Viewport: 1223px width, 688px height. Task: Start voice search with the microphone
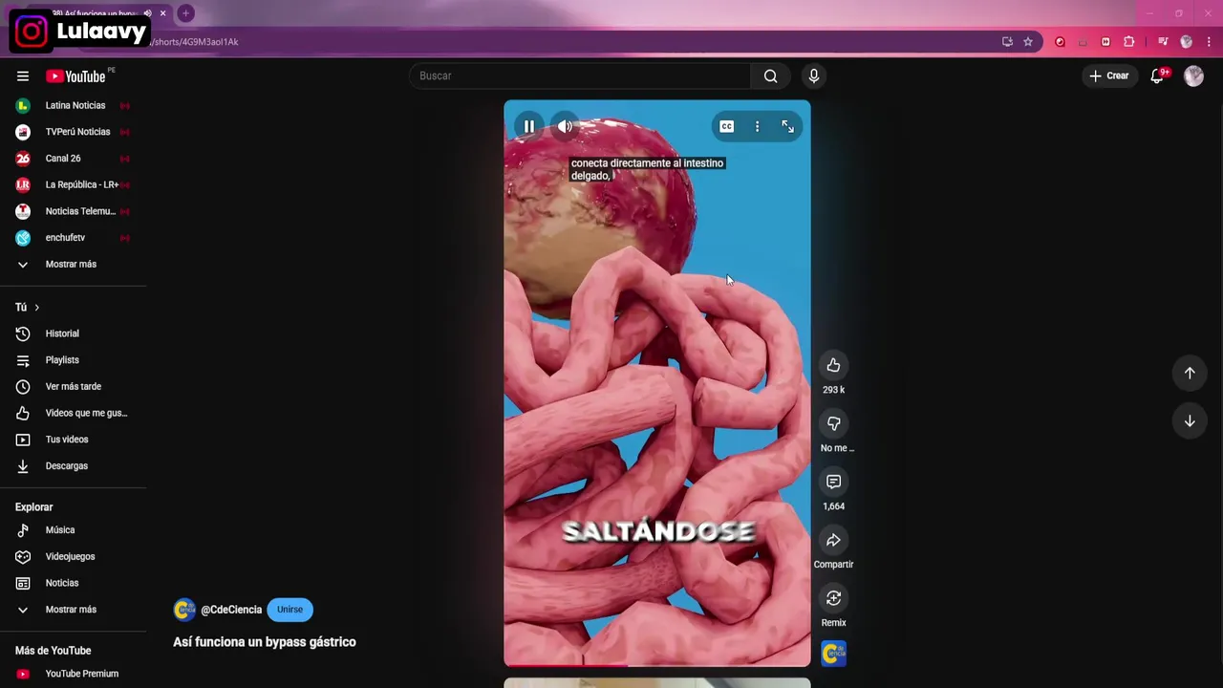[x=813, y=75]
